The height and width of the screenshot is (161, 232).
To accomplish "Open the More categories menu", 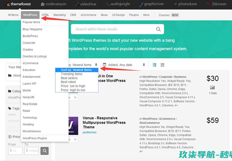I will tap(146, 15).
